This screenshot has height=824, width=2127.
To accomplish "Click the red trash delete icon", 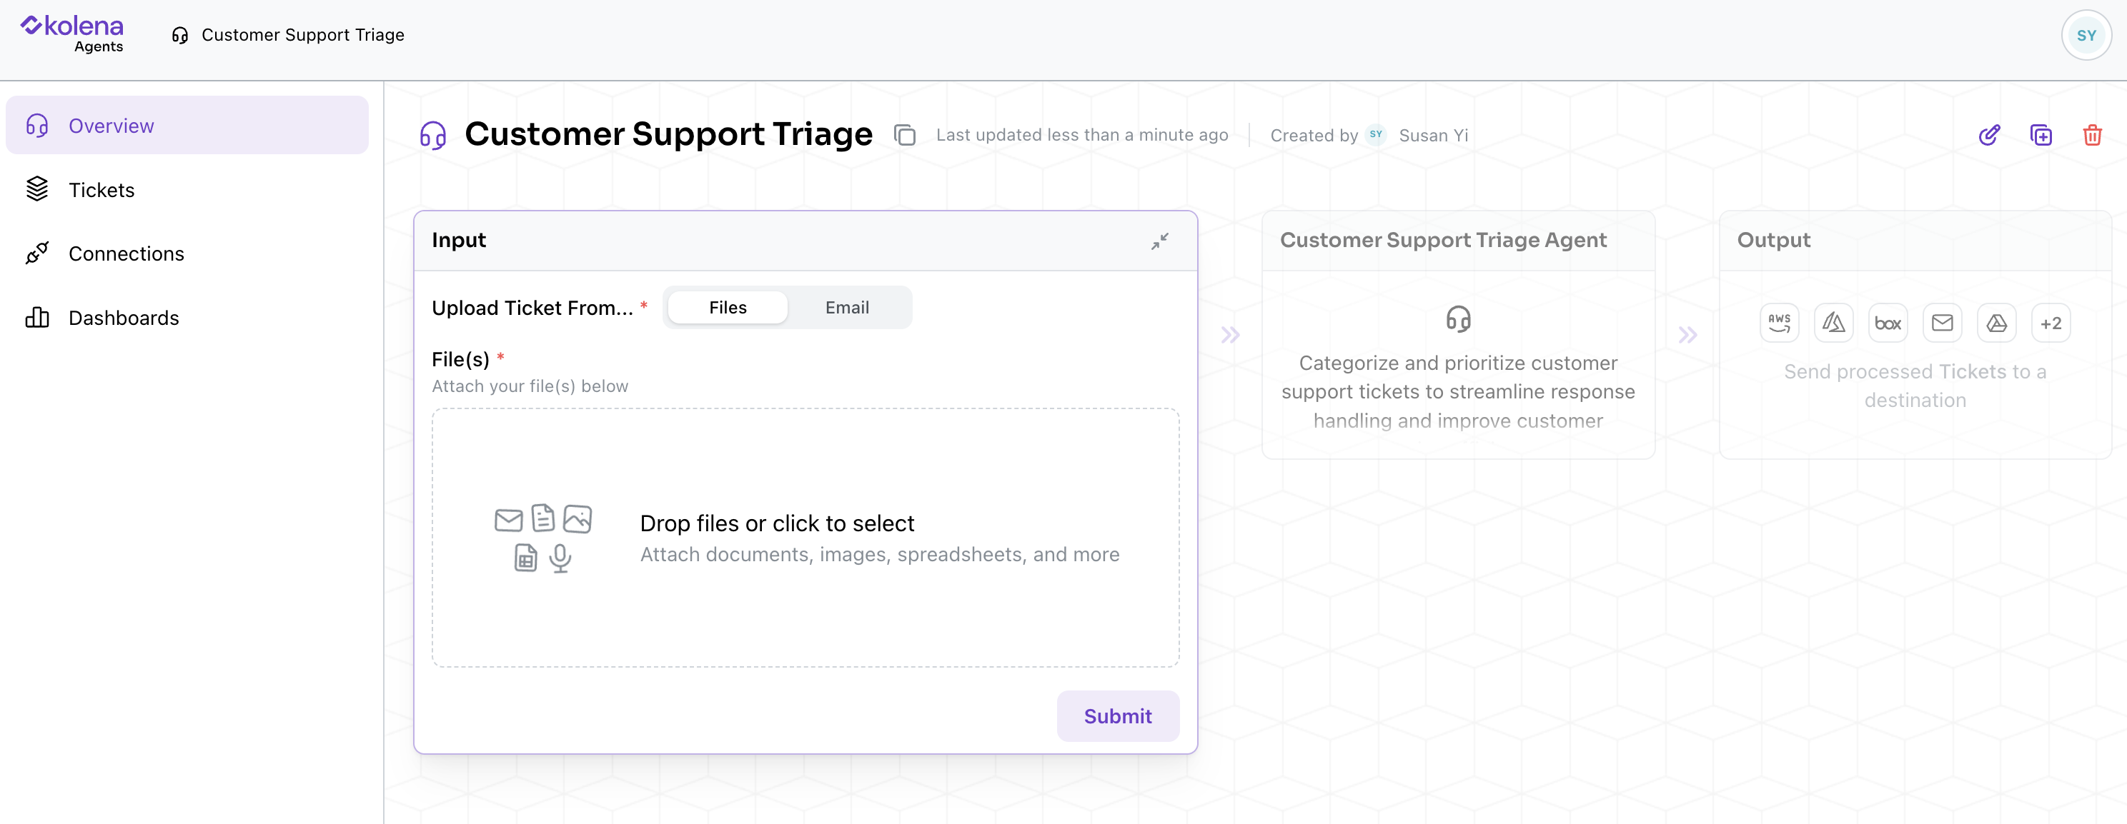I will click(2091, 135).
